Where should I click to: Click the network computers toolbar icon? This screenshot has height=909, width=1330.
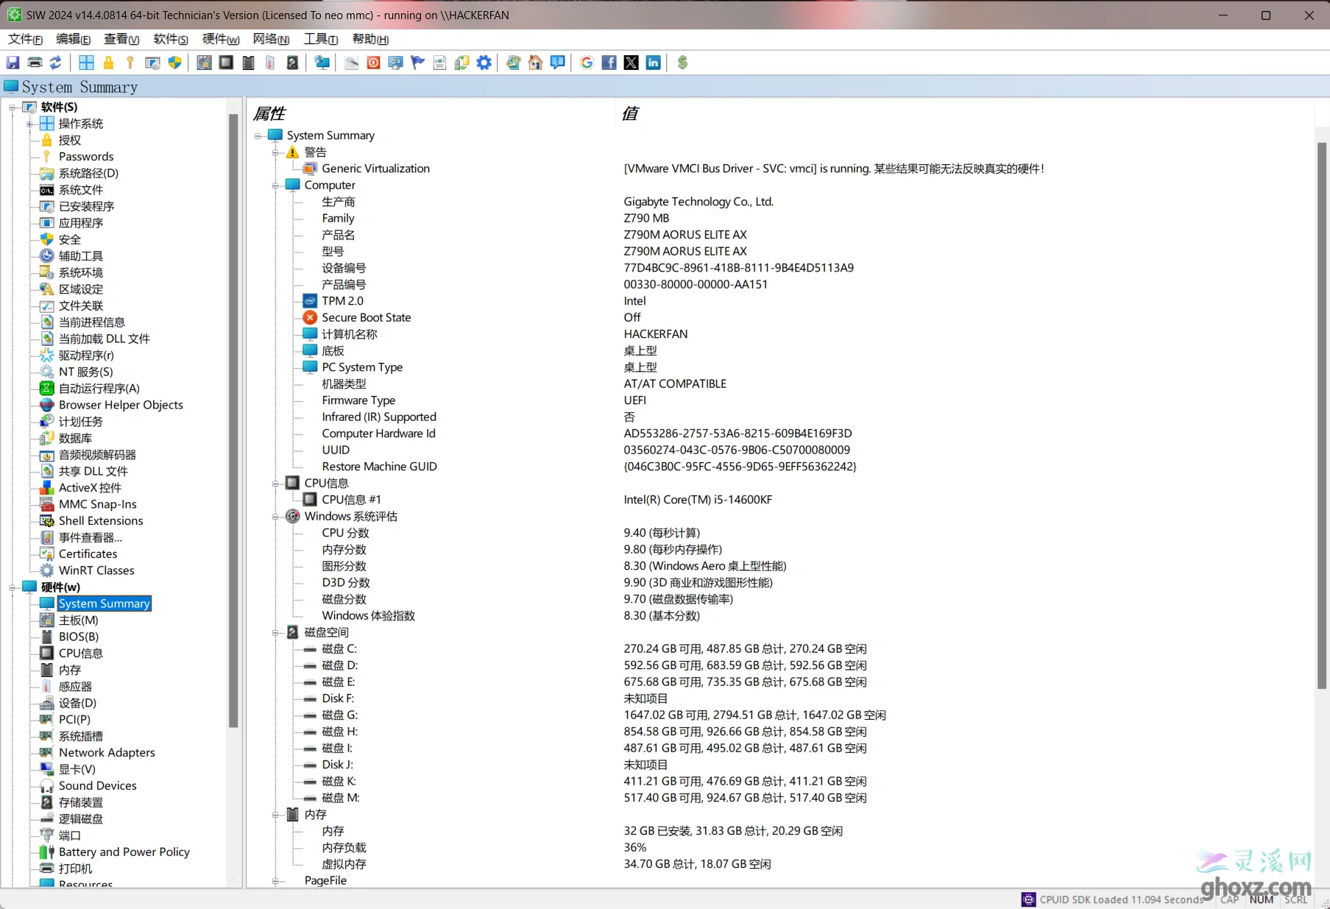[x=322, y=63]
